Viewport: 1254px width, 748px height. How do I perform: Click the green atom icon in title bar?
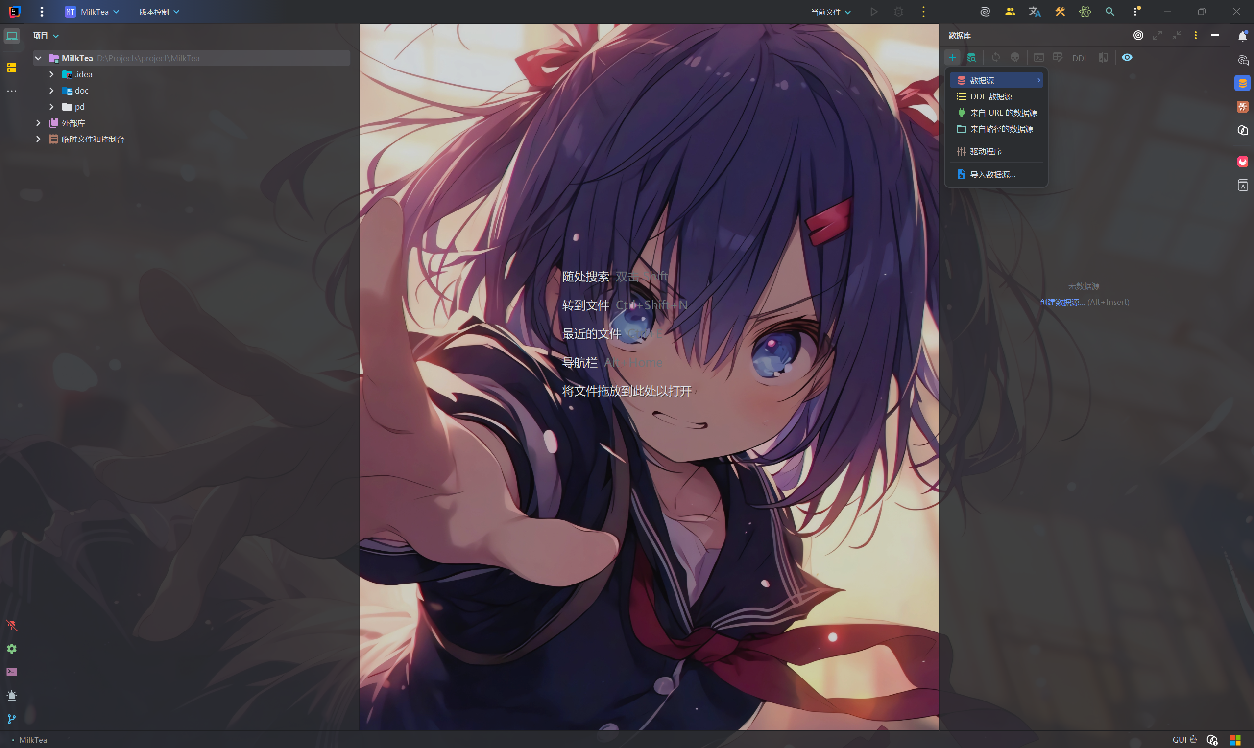[x=1085, y=12]
